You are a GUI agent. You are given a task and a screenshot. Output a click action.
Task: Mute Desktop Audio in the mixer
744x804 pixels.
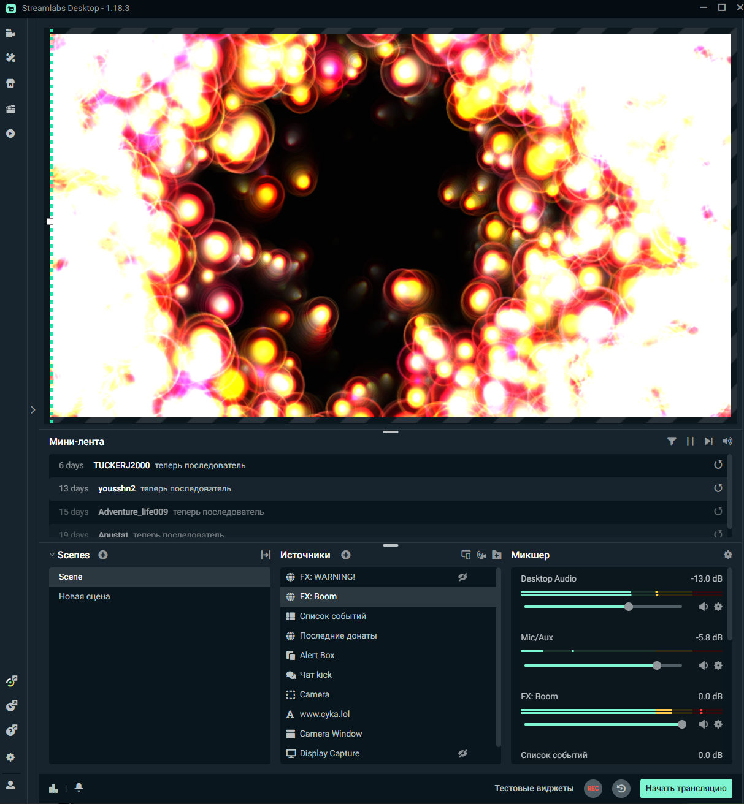703,607
